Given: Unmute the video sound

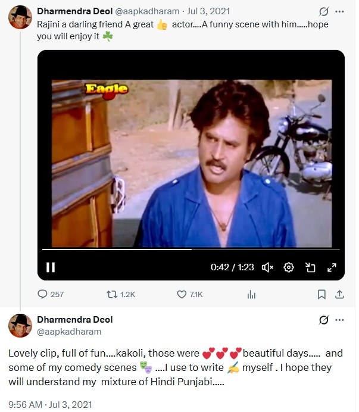Looking at the screenshot, I should point(267,267).
